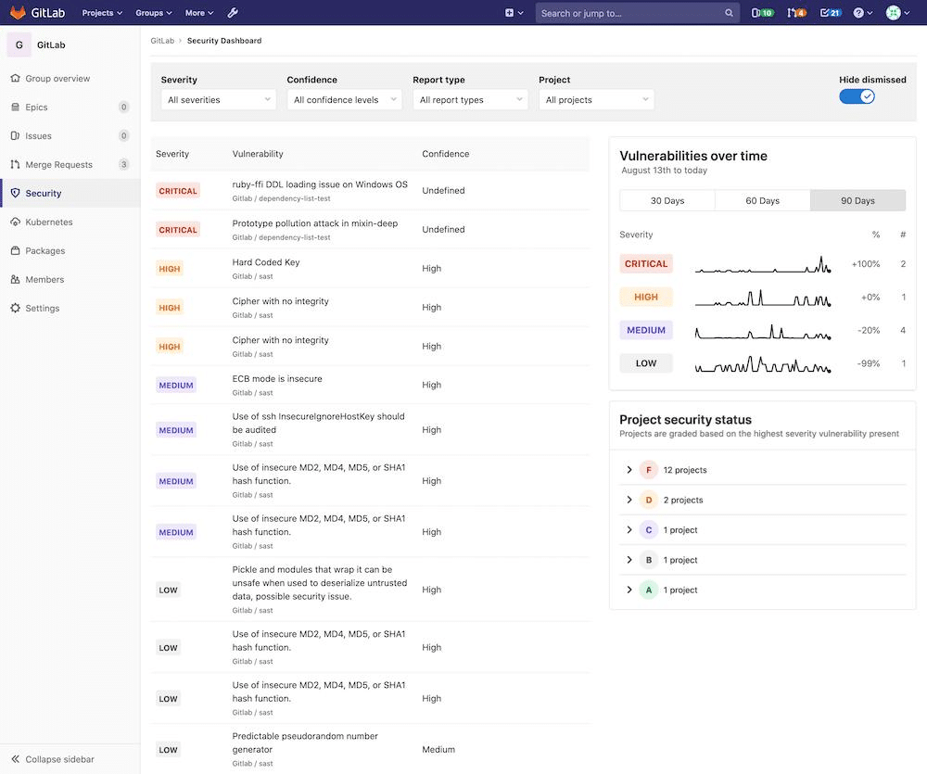Select the 90 Days tab
Image resolution: width=927 pixels, height=774 pixels.
[x=857, y=200]
